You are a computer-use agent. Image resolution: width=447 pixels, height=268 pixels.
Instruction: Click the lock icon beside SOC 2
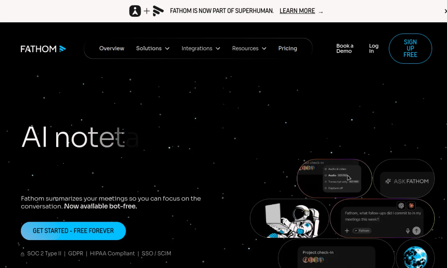point(23,254)
